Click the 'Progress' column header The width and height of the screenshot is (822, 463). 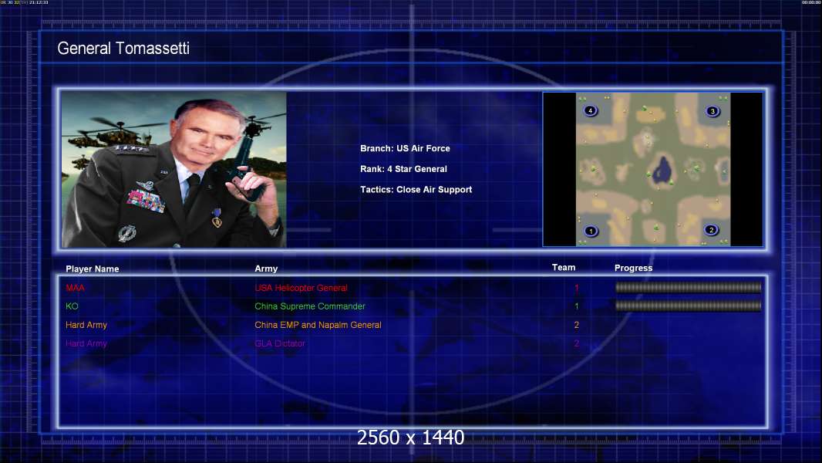[633, 268]
